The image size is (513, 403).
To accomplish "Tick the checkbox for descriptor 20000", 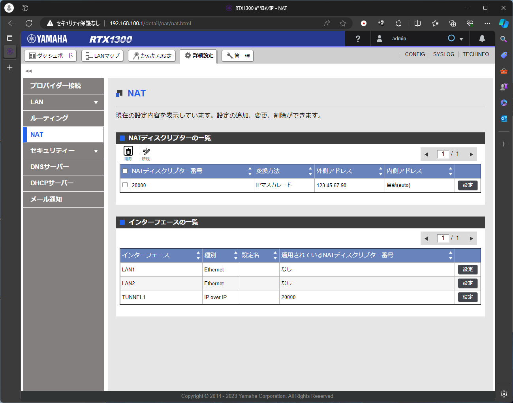I will [x=125, y=185].
